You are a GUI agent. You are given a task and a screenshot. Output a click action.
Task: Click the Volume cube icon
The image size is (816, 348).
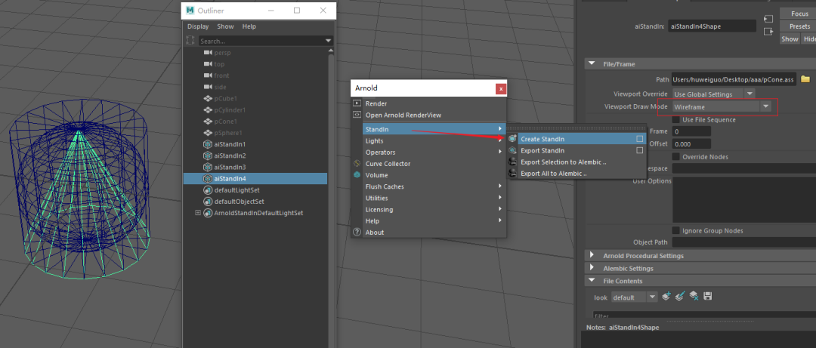(357, 175)
